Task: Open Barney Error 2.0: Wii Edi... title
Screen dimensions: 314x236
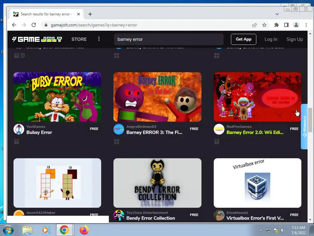Action: pyautogui.click(x=255, y=132)
